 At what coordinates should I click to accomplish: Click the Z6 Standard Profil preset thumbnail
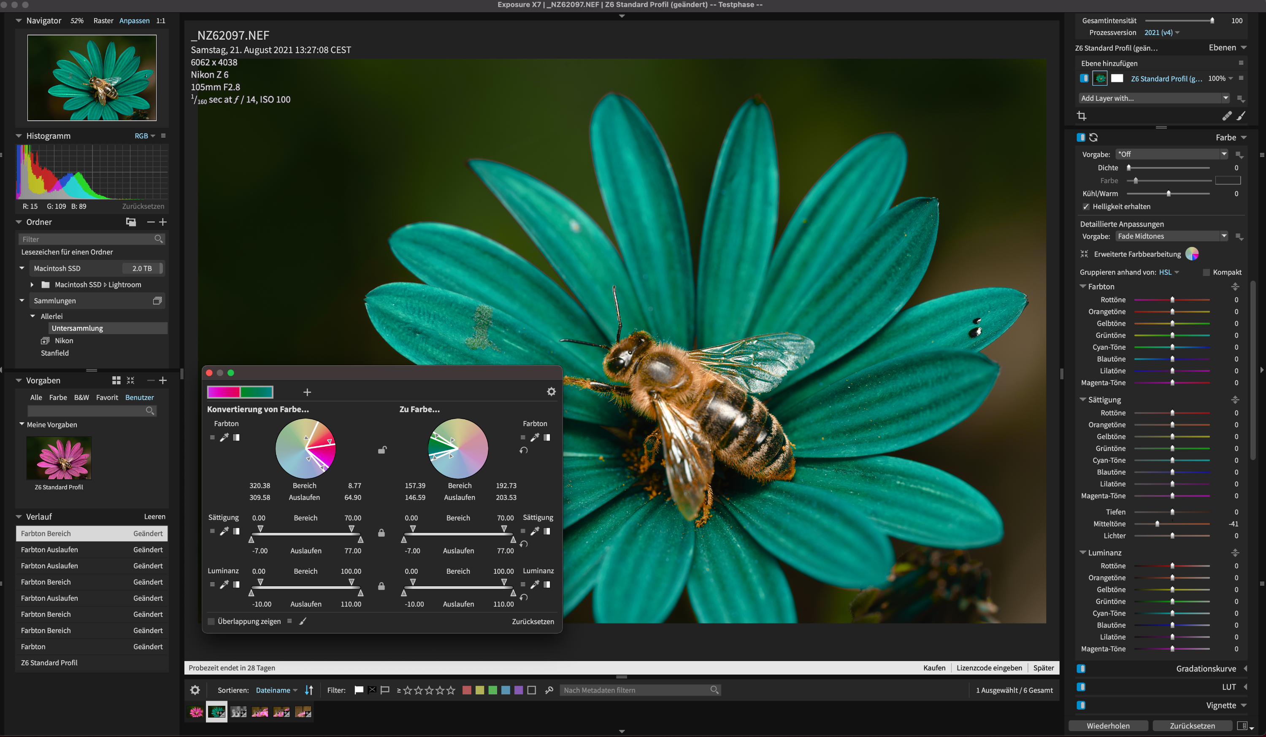pos(59,458)
